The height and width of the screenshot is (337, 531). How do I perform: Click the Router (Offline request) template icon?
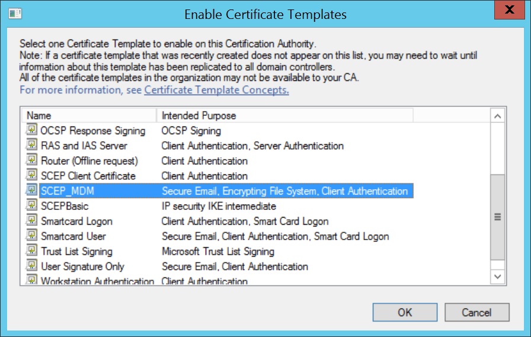click(31, 160)
